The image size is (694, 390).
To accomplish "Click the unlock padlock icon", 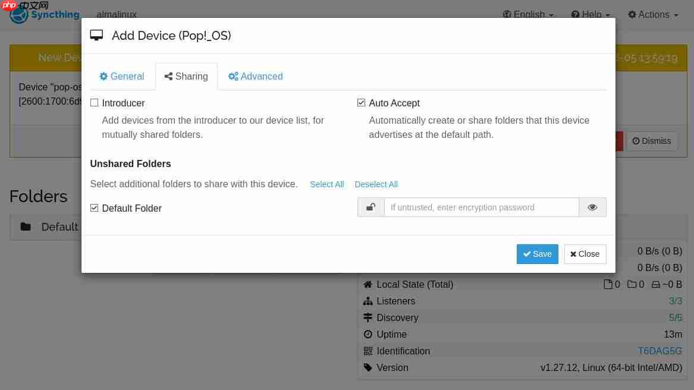I will point(371,207).
